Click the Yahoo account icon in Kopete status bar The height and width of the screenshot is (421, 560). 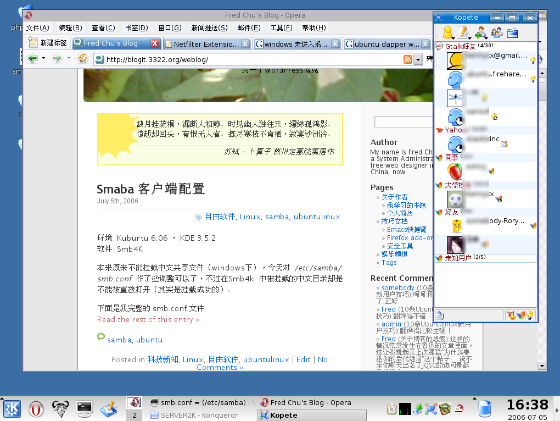[x=512, y=315]
